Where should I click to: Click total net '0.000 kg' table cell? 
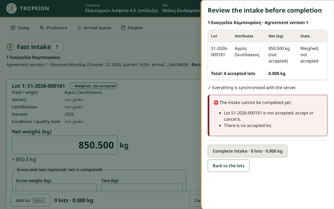click(277, 73)
